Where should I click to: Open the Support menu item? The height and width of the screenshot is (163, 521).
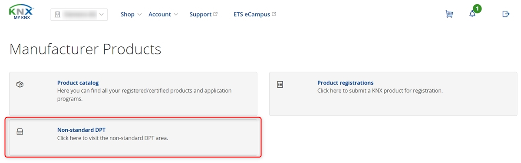click(x=201, y=14)
